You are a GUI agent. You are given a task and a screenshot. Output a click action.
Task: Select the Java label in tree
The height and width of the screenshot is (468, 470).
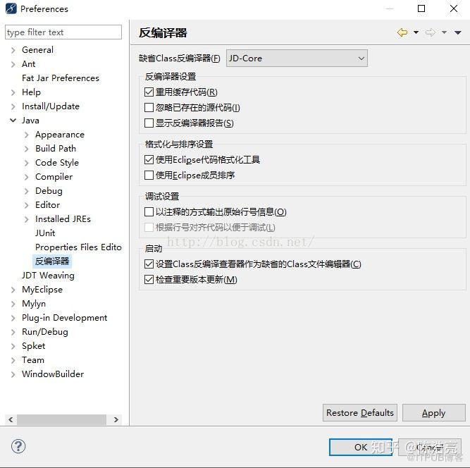point(30,121)
